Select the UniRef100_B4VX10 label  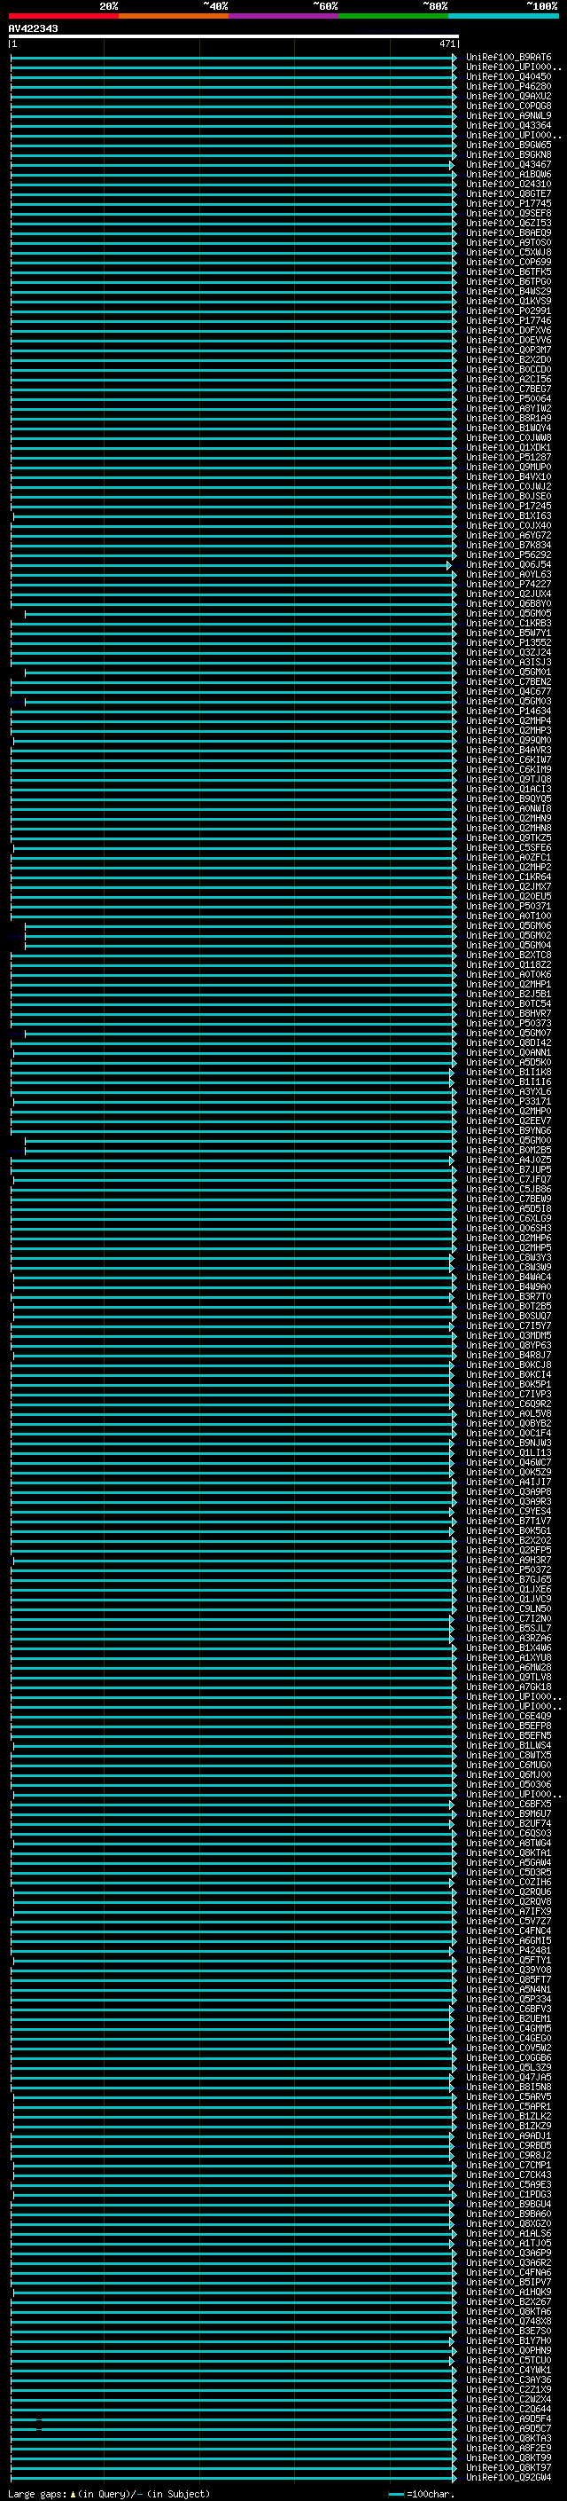click(509, 476)
